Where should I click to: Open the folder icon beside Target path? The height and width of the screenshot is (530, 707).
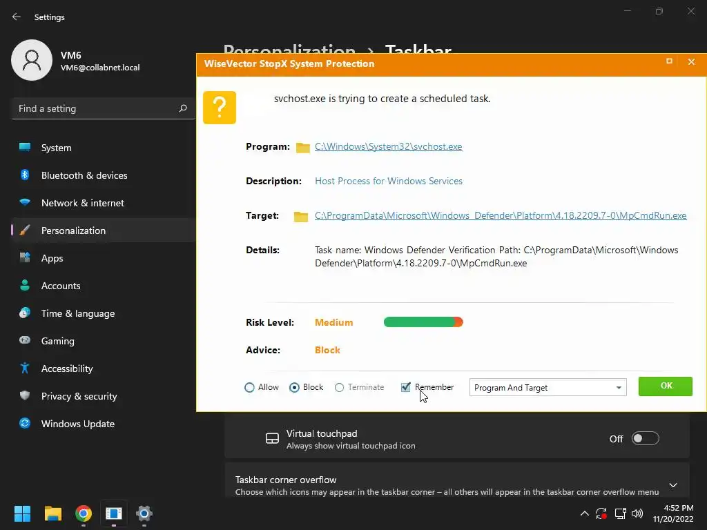(x=301, y=216)
